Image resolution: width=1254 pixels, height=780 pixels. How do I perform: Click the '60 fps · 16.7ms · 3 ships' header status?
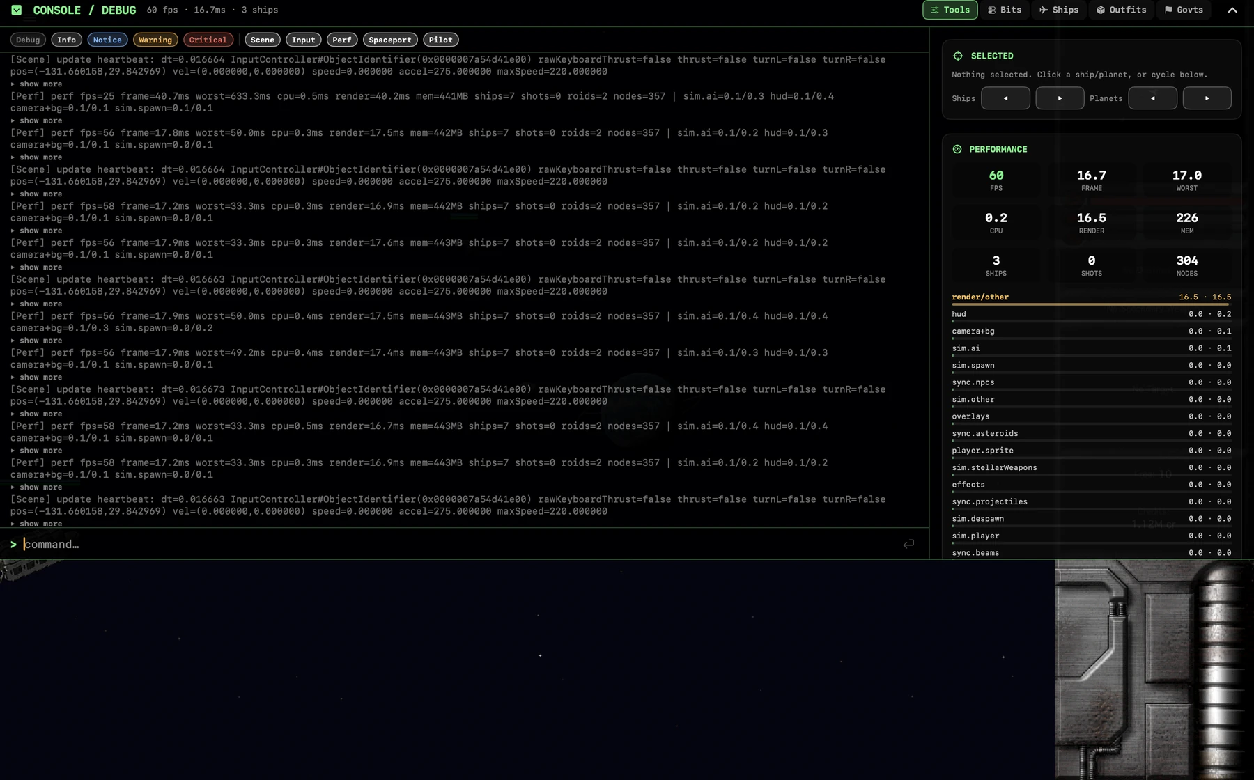[x=212, y=10]
